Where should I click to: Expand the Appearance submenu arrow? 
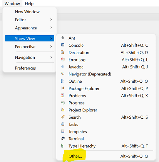pos(51,28)
